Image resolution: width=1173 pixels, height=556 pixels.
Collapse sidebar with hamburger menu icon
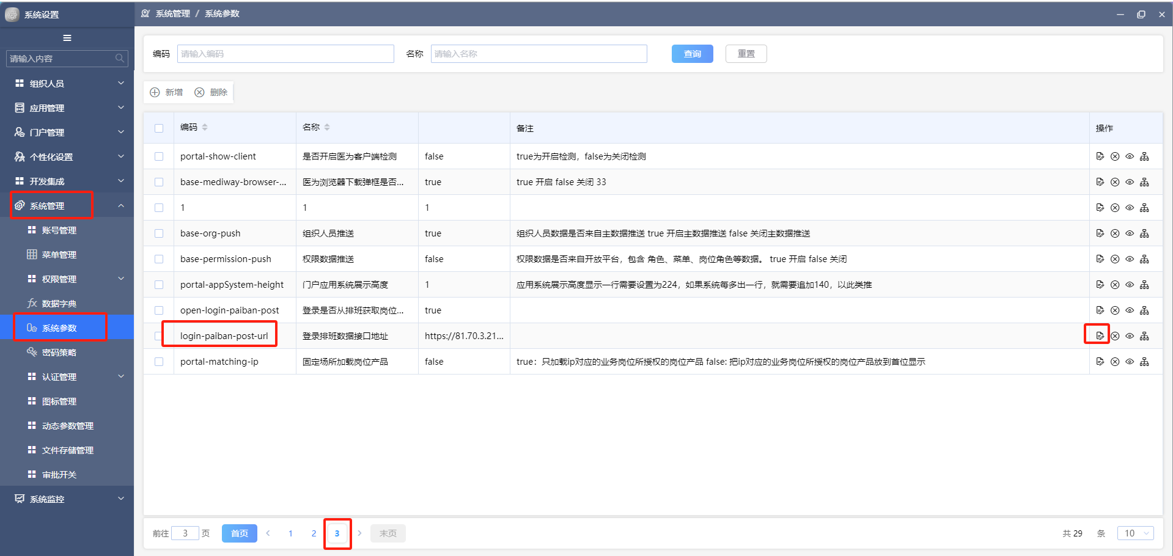(67, 38)
